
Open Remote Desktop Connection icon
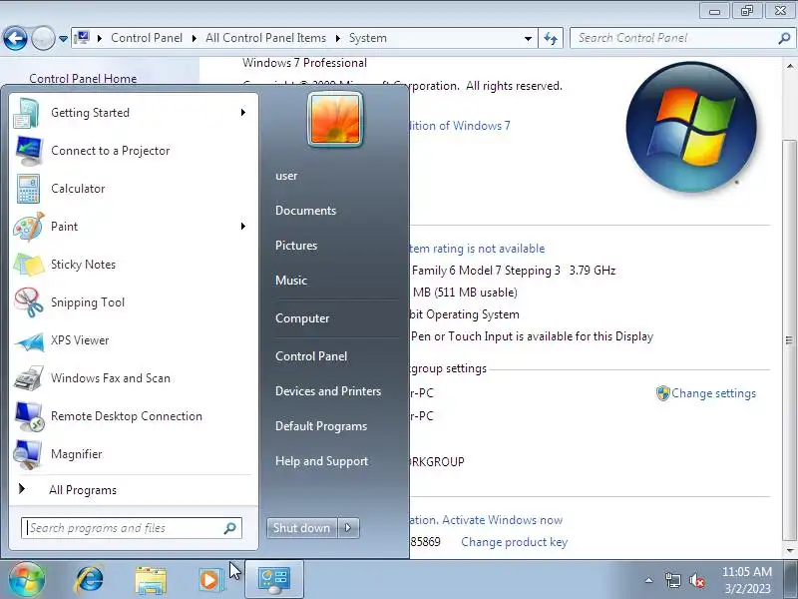(x=29, y=416)
